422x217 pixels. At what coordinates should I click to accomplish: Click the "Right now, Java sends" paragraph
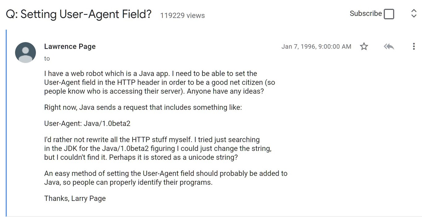[143, 108]
